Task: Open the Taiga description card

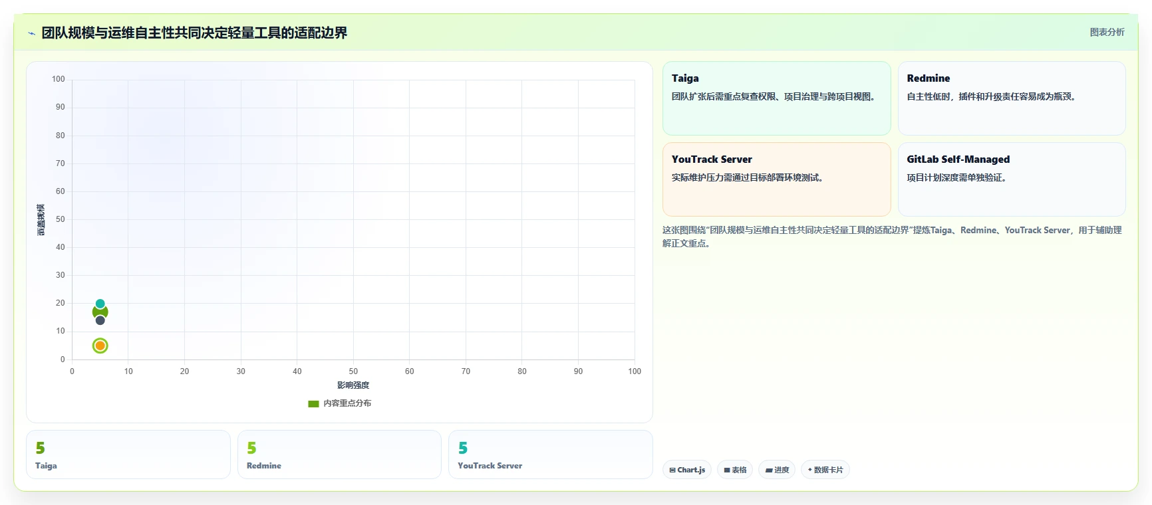Action: click(x=776, y=98)
